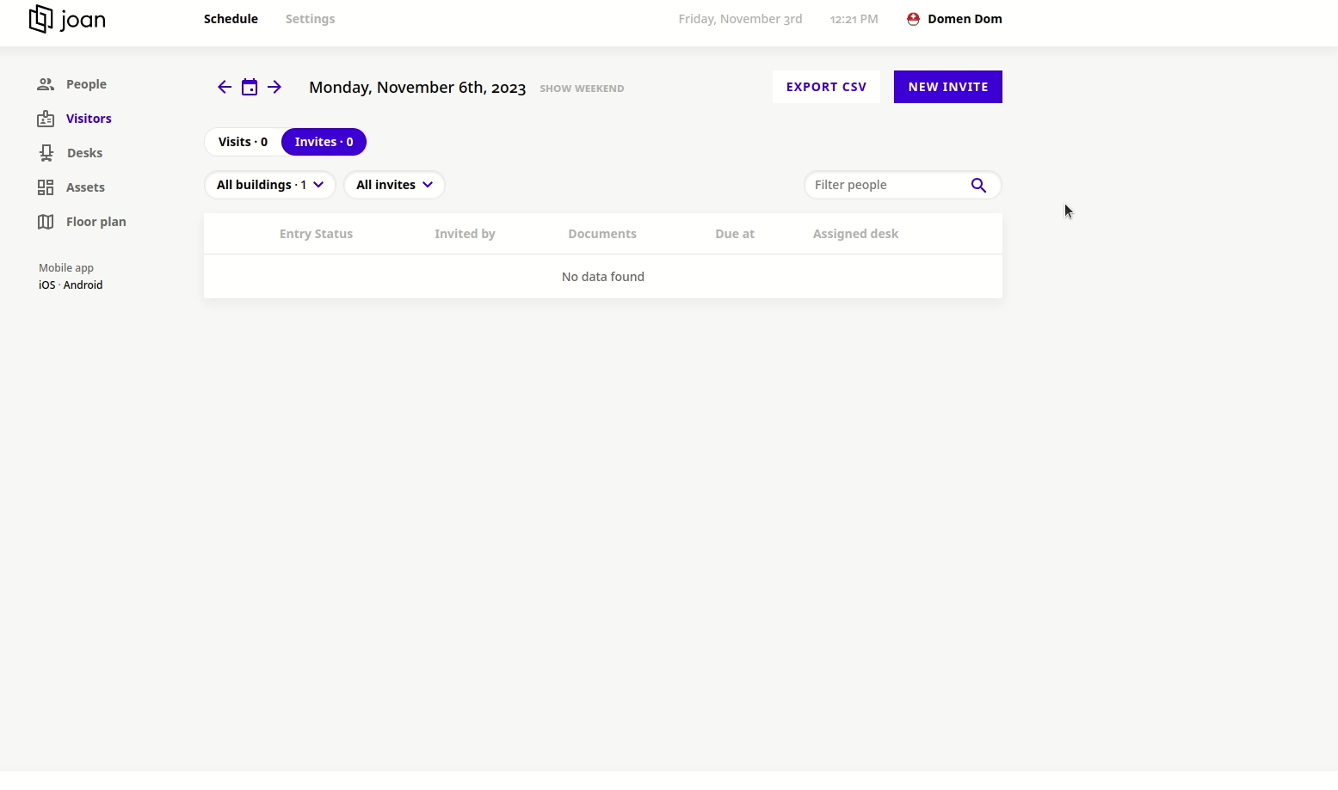Click the Visitors badge icon

tap(46, 119)
